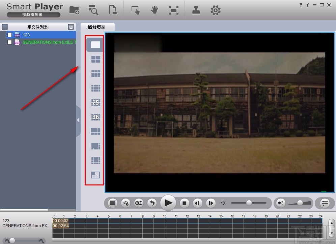Choose the 25-window split layout
This screenshot has width=336, height=244.
pyautogui.click(x=95, y=103)
